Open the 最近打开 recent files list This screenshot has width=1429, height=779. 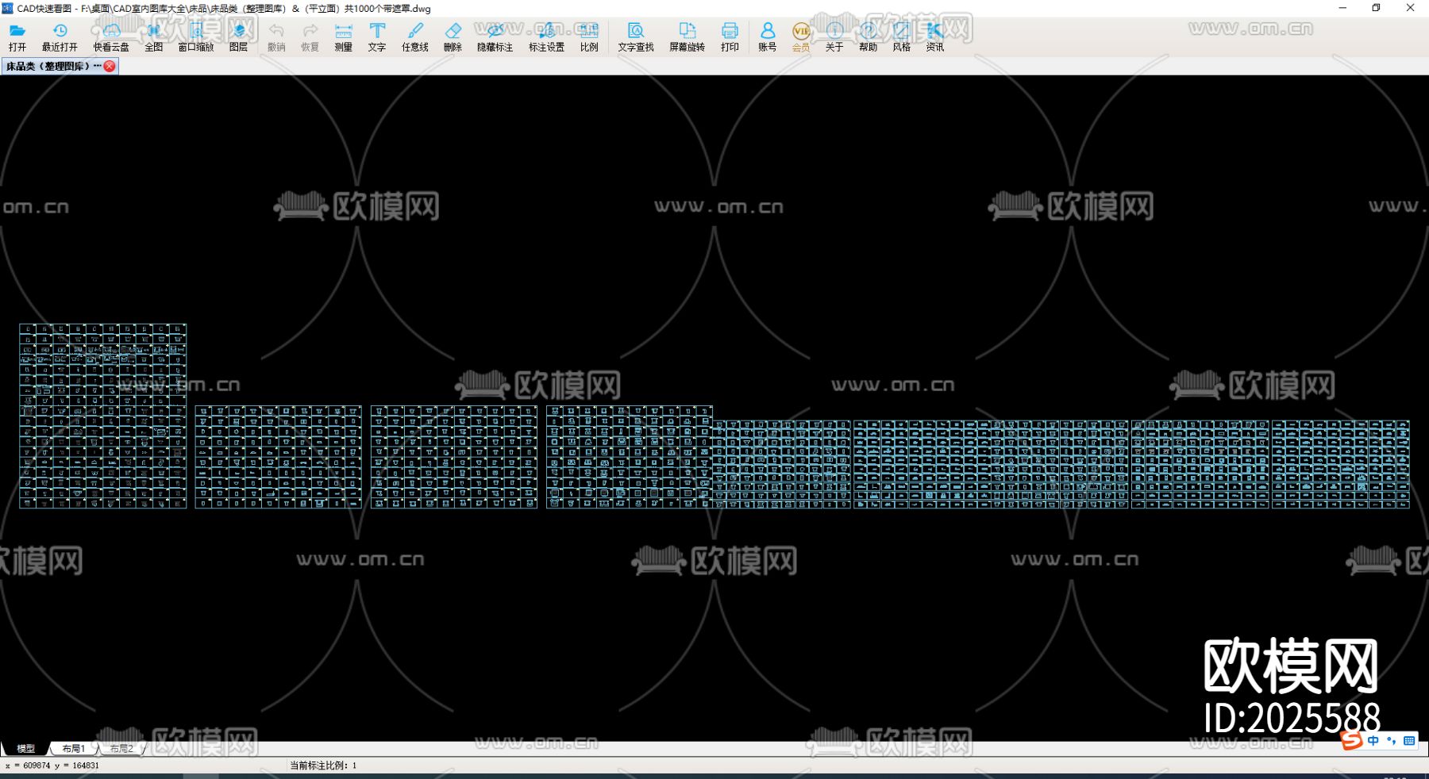click(x=60, y=36)
